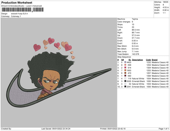
Task: Click the EndX value '0.00 in'
Action: 135,41
